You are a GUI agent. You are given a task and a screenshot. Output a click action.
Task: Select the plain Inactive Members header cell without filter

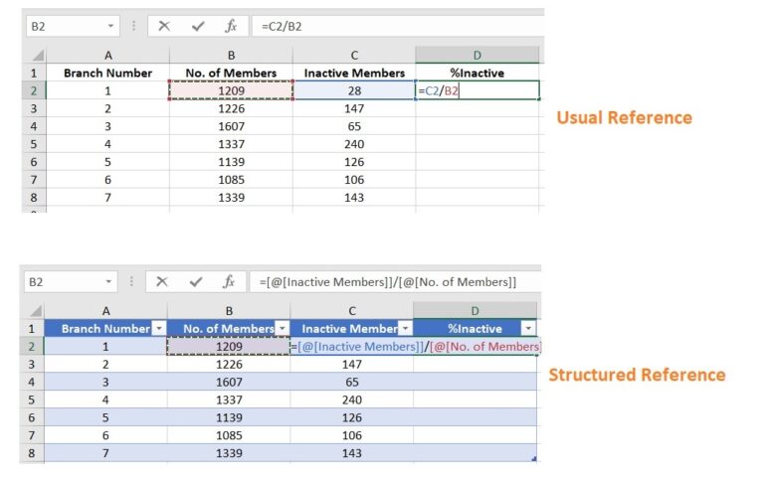tap(353, 73)
